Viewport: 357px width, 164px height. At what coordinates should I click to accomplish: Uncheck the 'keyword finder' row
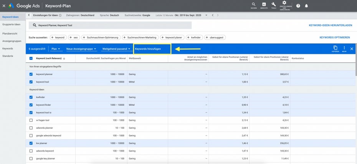[31, 105]
